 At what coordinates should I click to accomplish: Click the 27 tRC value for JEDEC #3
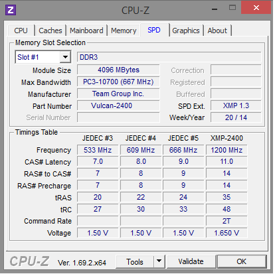[98, 209]
